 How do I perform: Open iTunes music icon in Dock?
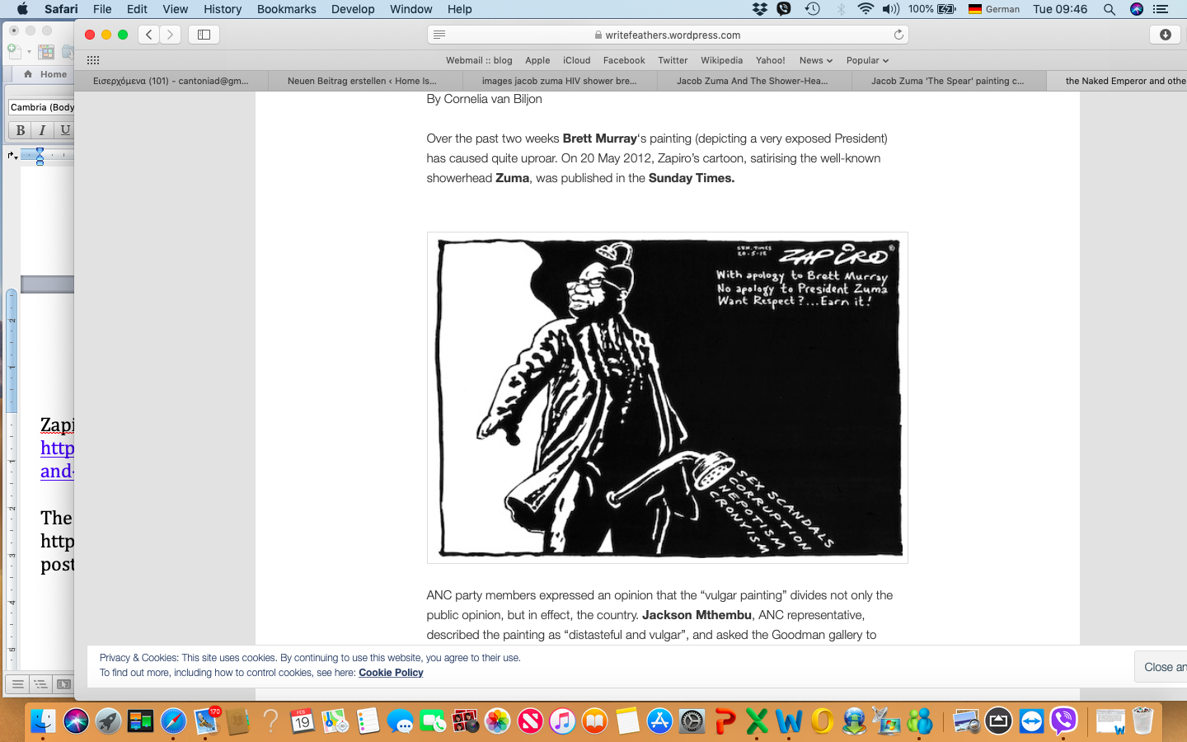[x=562, y=721]
